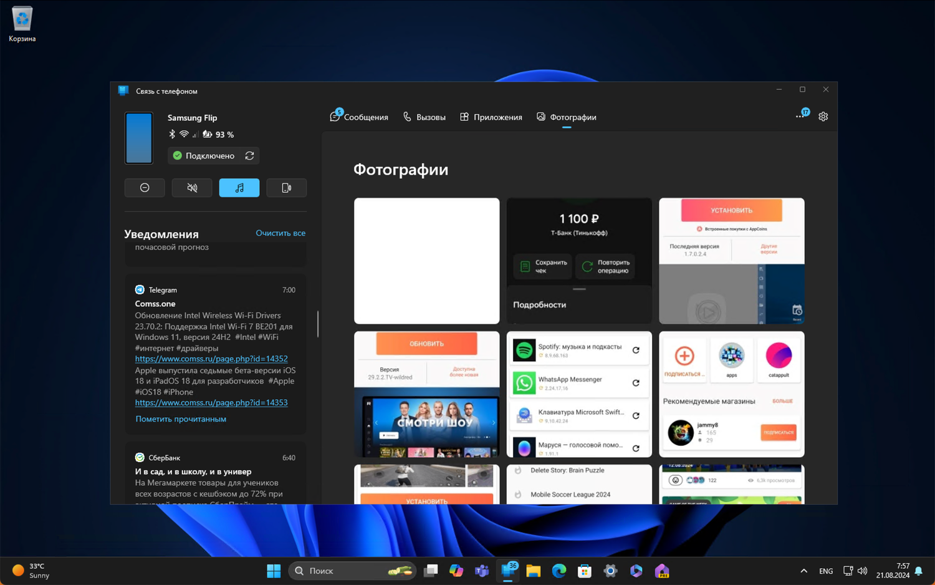
Task: Open the blank white photo thumbnail
Action: 427,261
